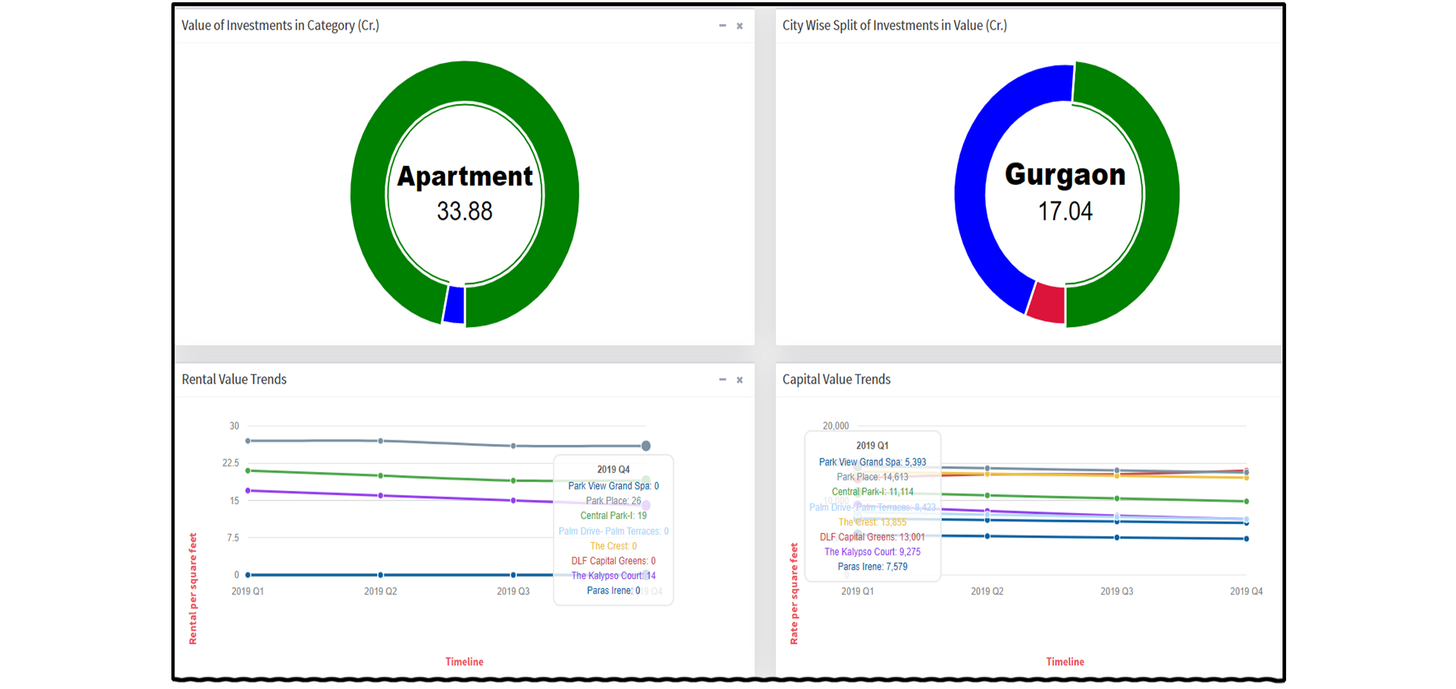Close the Rental Value Trends panel
Viewport: 1456px width, 689px height.
(x=739, y=380)
